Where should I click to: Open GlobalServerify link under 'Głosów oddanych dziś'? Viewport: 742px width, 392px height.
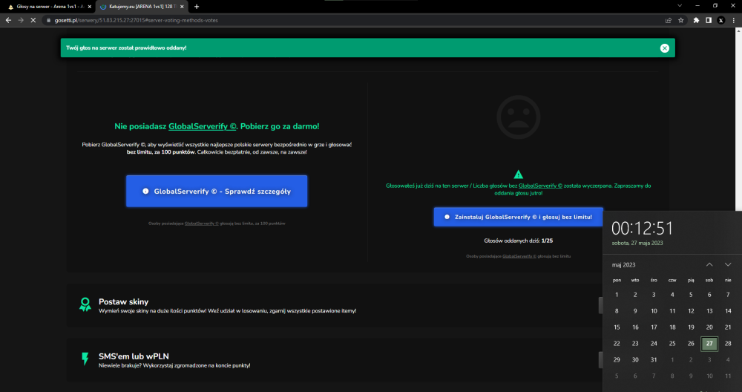[519, 256]
